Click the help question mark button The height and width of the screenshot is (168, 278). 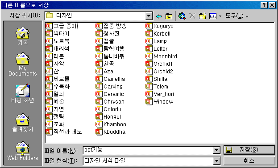264,5
